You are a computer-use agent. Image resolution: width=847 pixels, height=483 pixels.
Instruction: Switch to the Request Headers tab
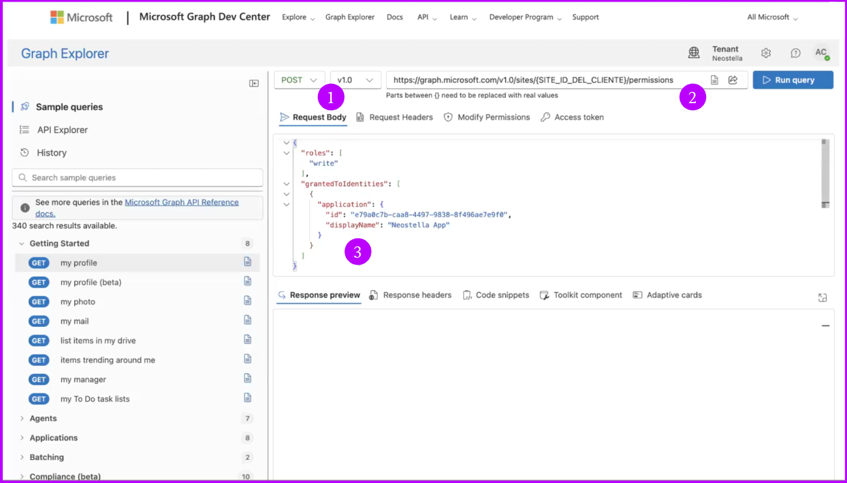[x=394, y=117]
